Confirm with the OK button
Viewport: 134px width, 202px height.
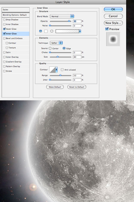(x=113, y=9)
